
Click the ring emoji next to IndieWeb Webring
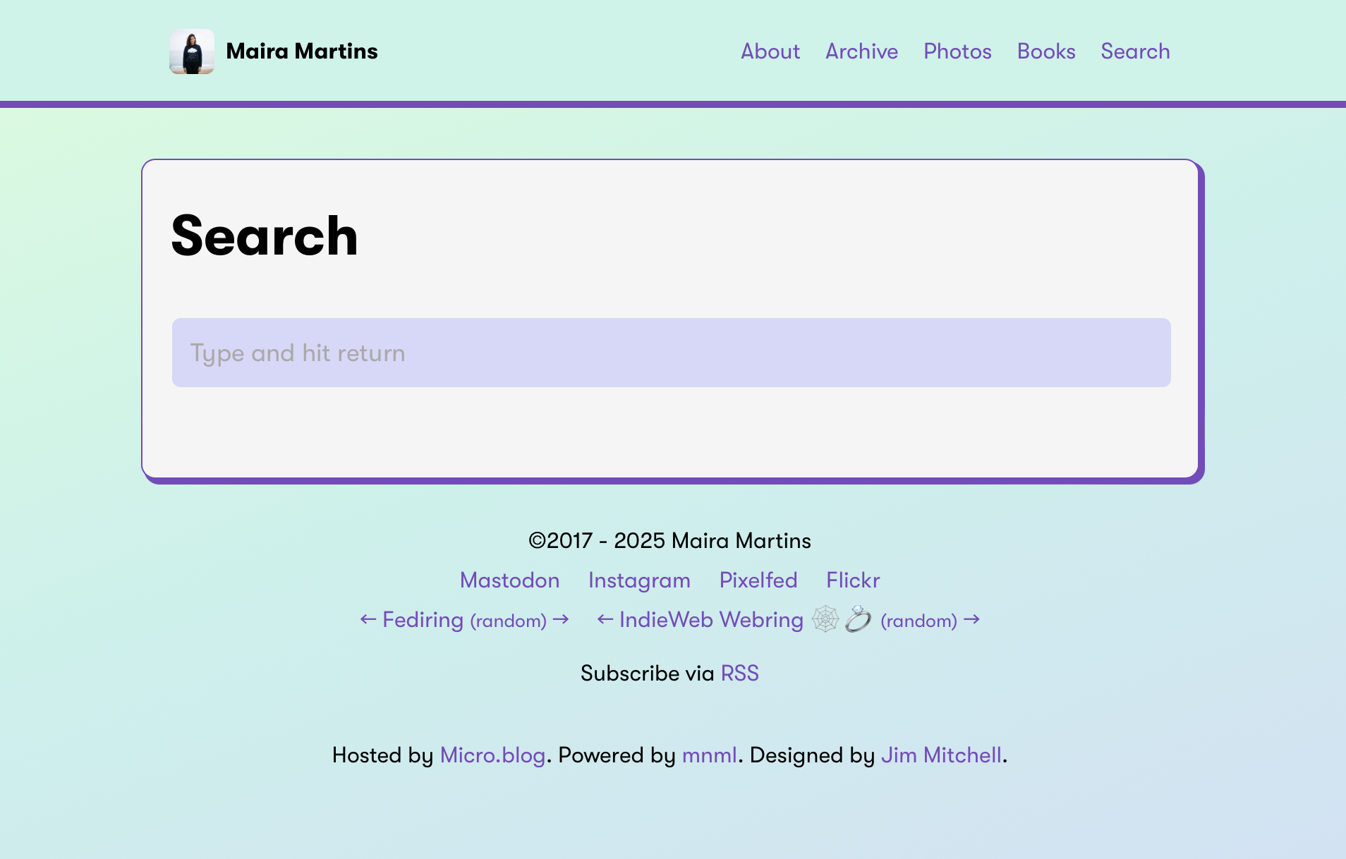pos(858,619)
